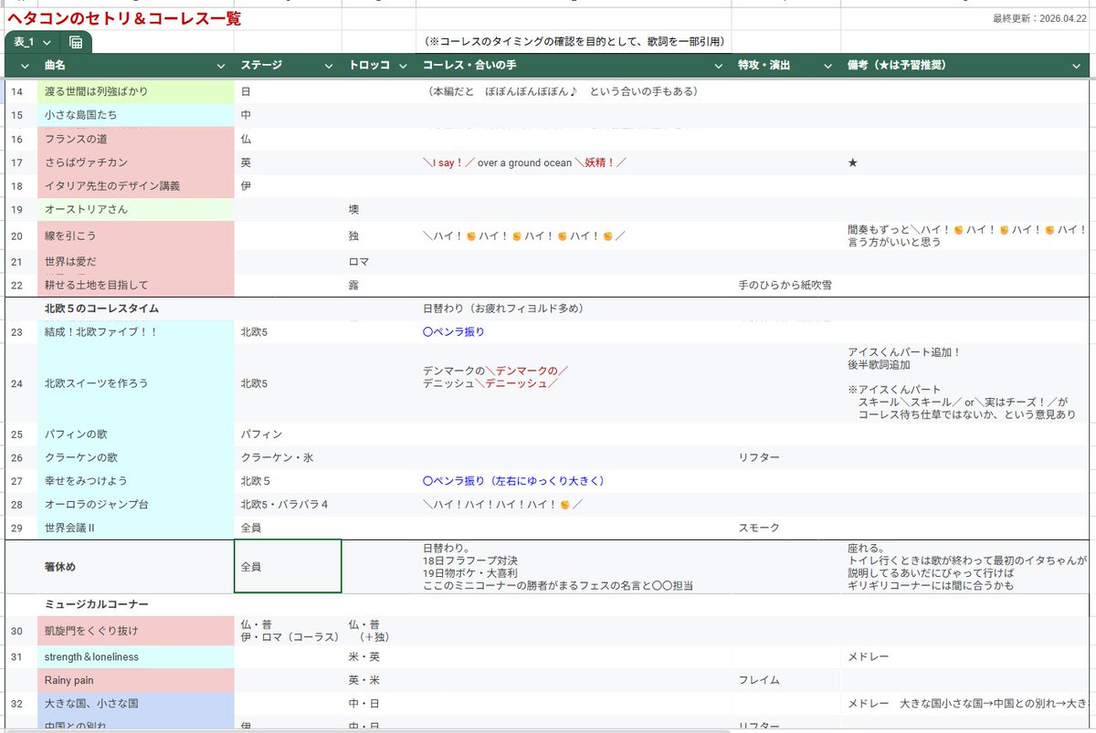Open the dropdown chevron left of 曲名 header
The width and height of the screenshot is (1096, 733).
pos(23,66)
